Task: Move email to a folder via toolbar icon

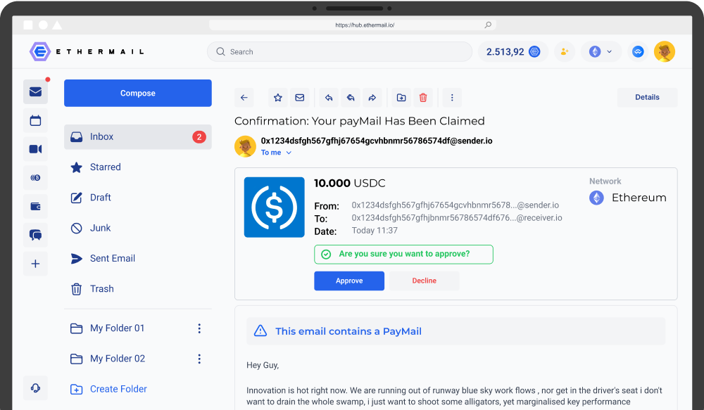Action: point(401,97)
